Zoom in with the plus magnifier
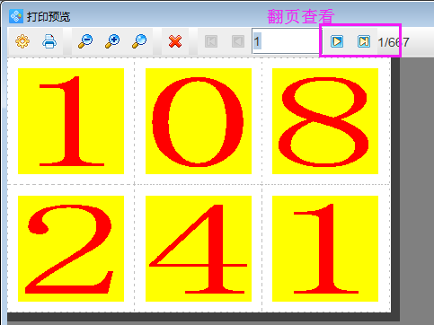 [x=112, y=41]
